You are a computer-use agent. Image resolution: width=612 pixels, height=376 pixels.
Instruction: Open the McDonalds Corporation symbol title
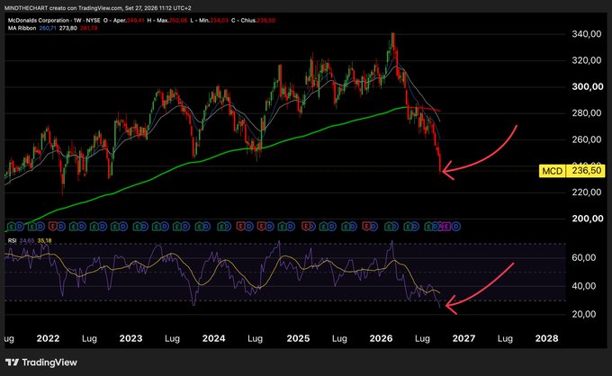click(x=39, y=21)
